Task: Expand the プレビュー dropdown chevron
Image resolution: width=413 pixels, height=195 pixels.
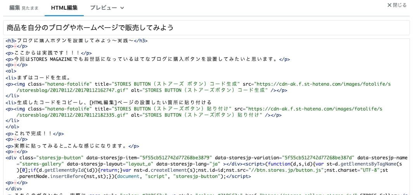Action: click(122, 8)
